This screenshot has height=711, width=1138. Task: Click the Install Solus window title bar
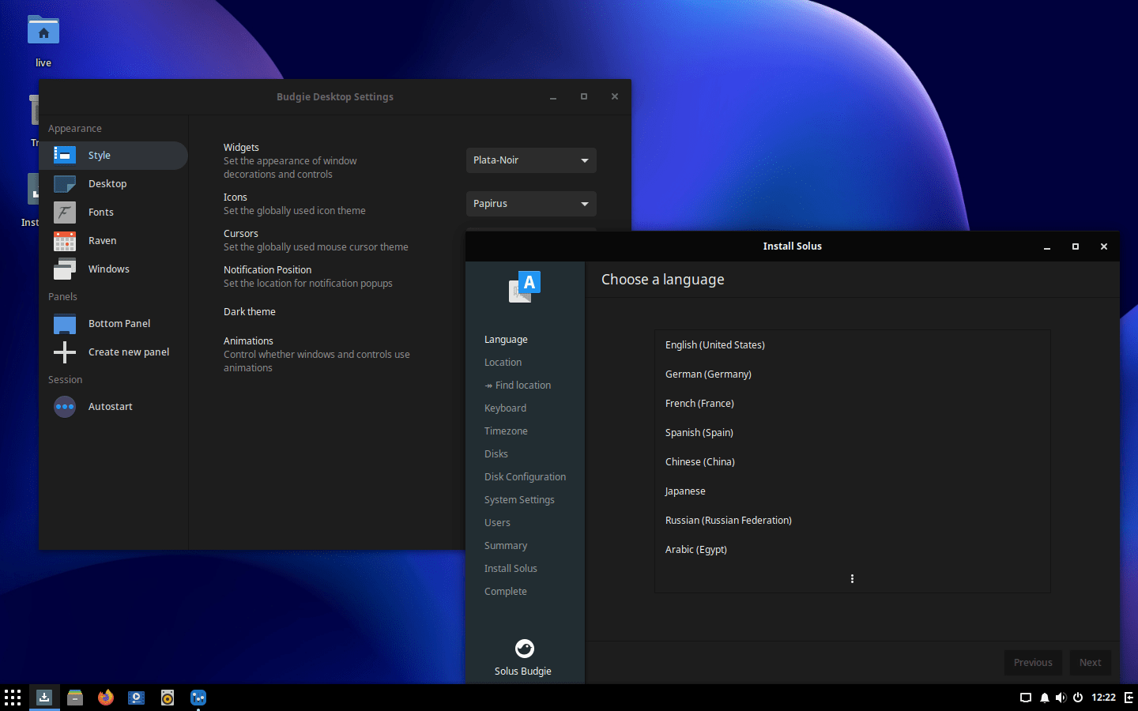(793, 246)
